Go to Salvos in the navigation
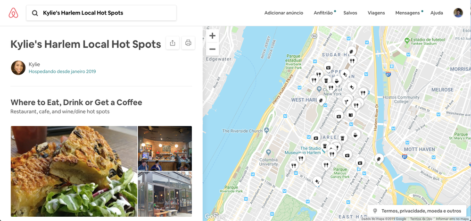 point(350,13)
